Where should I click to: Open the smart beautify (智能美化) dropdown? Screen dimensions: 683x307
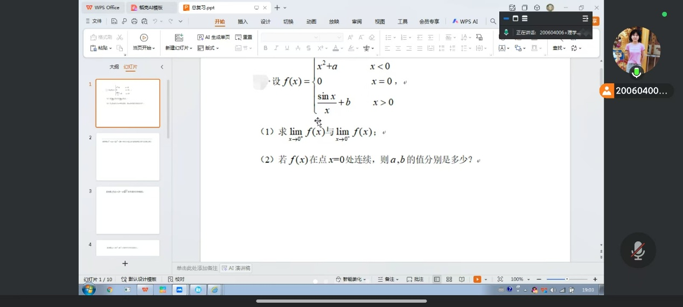coord(351,280)
